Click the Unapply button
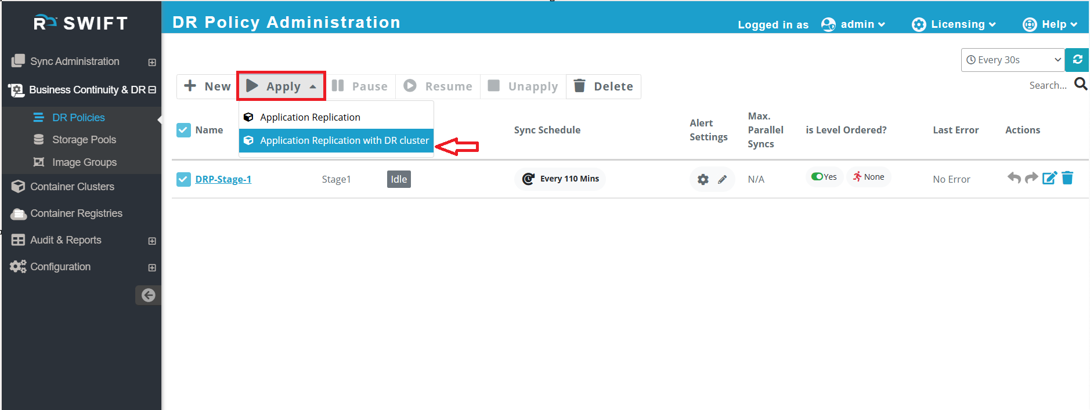This screenshot has height=410, width=1090. pyautogui.click(x=523, y=86)
